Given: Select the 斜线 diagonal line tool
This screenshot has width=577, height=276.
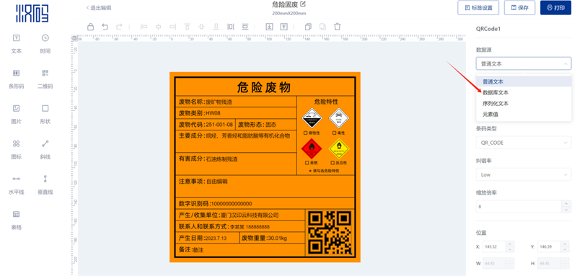Looking at the screenshot, I should click(45, 149).
